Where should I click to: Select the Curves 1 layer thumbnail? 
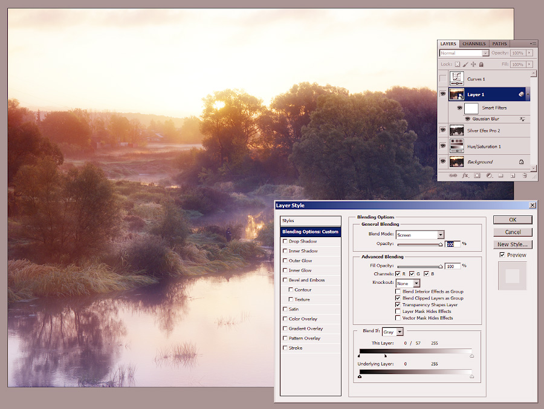point(456,79)
